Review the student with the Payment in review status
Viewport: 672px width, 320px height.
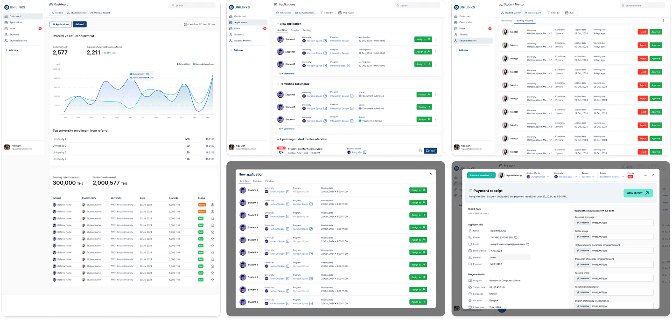click(x=424, y=120)
